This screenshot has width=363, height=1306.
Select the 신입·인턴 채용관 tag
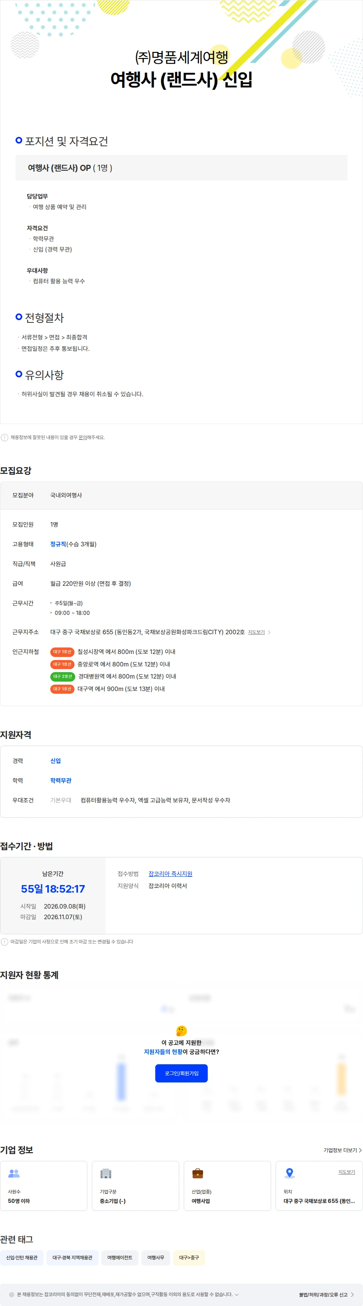pyautogui.click(x=22, y=1258)
